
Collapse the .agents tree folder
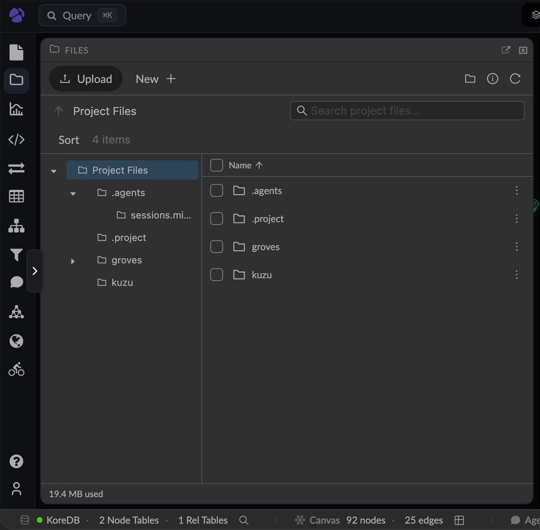tap(73, 193)
